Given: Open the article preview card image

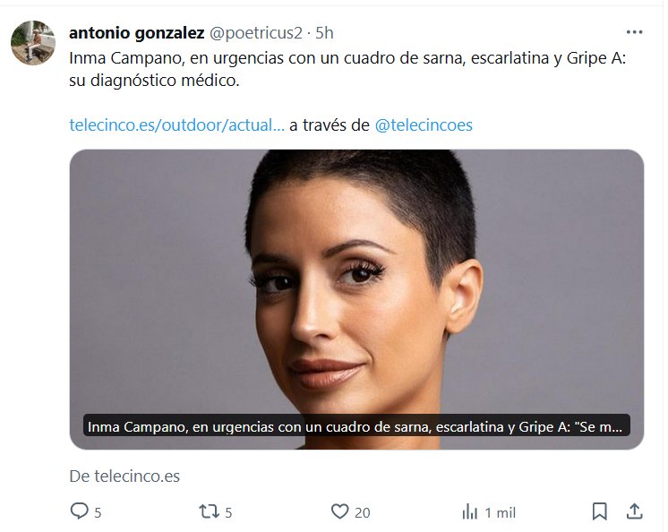Looking at the screenshot, I should click(x=356, y=281).
